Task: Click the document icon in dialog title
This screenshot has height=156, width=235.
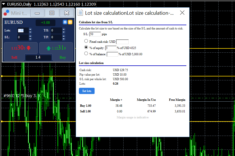Action: 81,13
